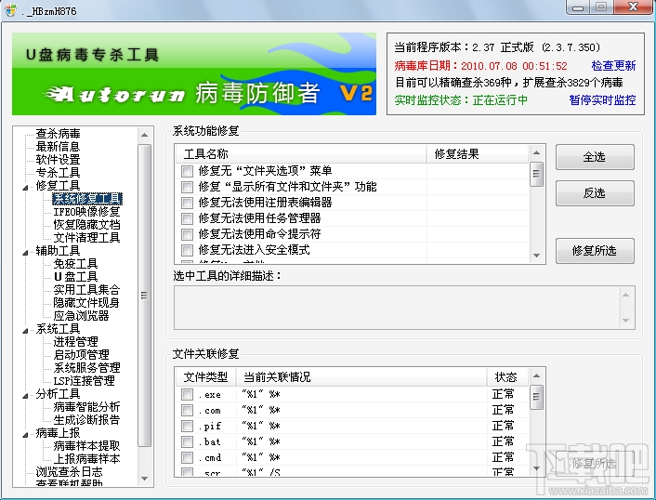
Task: Select 免疫工具 in the tree
Action: (75, 264)
